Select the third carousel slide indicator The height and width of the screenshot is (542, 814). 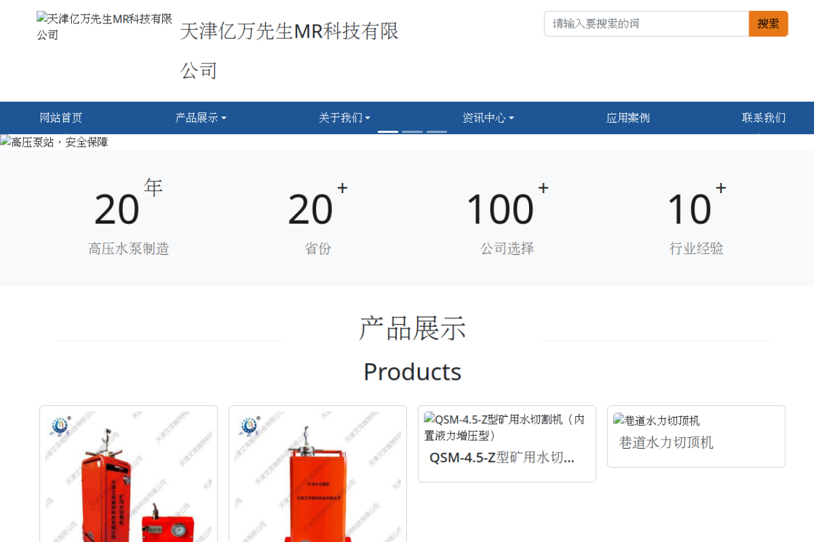[436, 132]
